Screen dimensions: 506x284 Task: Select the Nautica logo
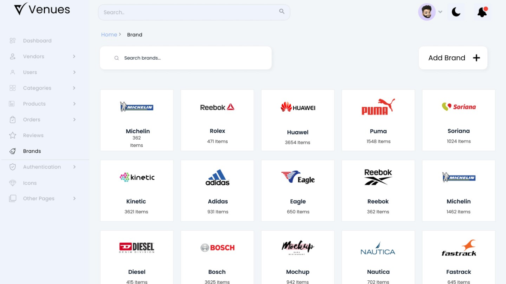378,248
